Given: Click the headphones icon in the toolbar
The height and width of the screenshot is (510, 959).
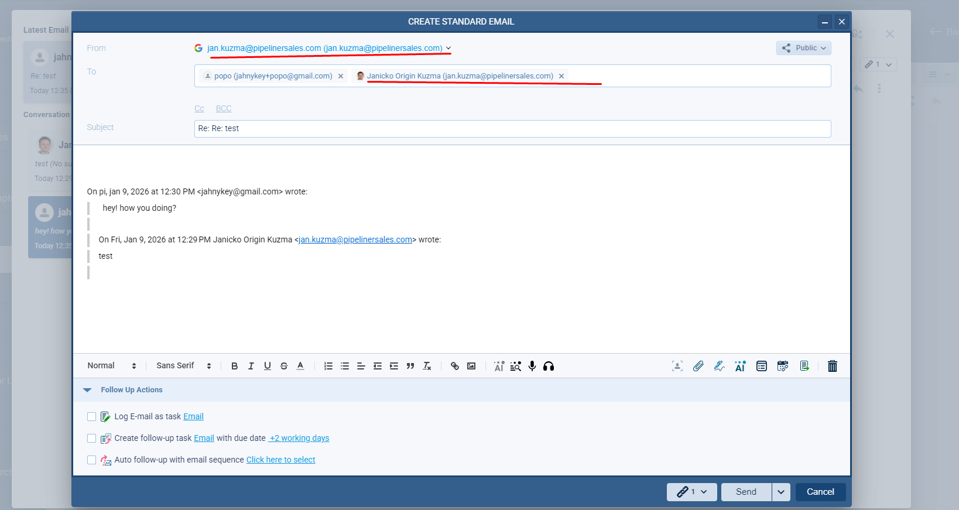Looking at the screenshot, I should [549, 366].
